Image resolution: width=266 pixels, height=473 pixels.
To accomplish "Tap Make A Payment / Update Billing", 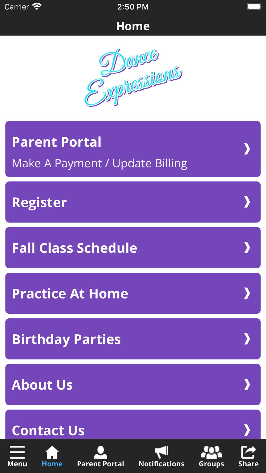I will (99, 164).
